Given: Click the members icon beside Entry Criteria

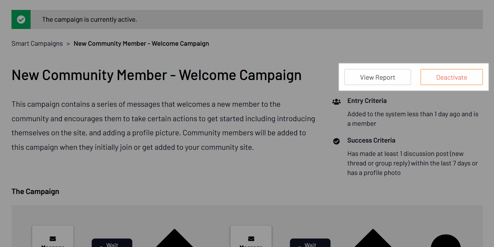Looking at the screenshot, I should (x=336, y=101).
